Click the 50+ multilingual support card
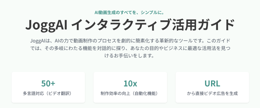The image size is (260, 108). click(48, 87)
